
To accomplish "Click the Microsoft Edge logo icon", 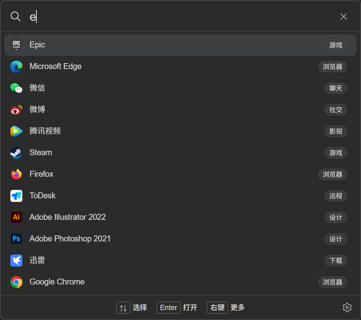I will pos(16,67).
